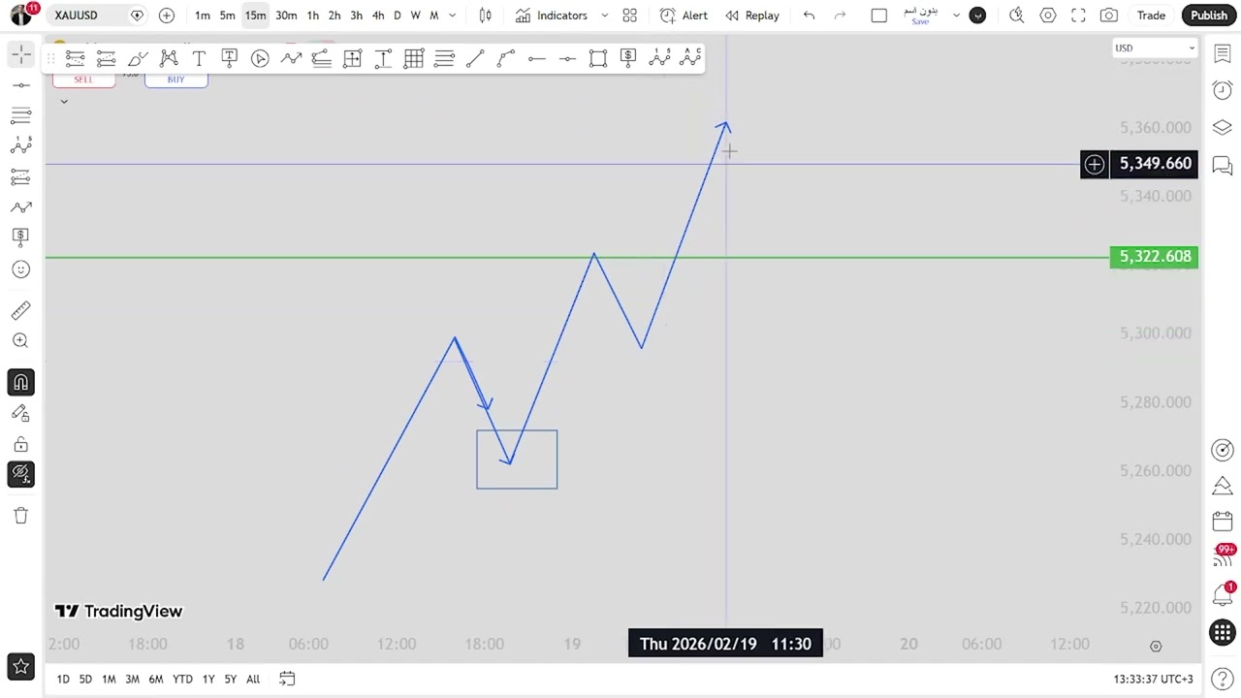The image size is (1241, 698).
Task: Open the USD currency dropdown
Action: pos(1155,48)
